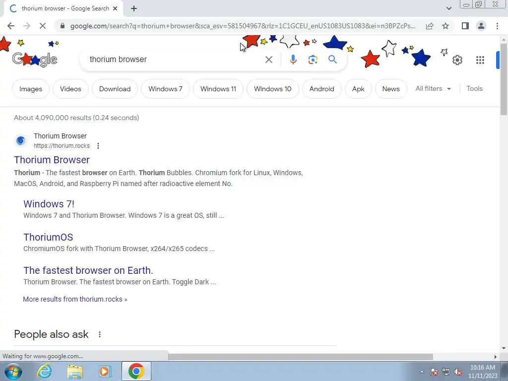Image resolution: width=508 pixels, height=381 pixels.
Task: Go back using the browser back arrow
Action: coord(11,26)
